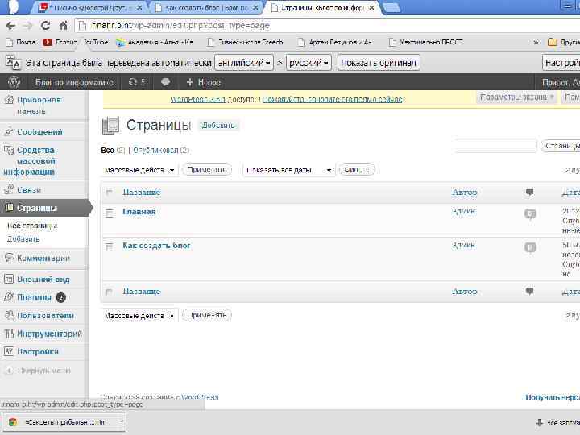
Task: Open the Плагины menu item
Action: [35, 297]
